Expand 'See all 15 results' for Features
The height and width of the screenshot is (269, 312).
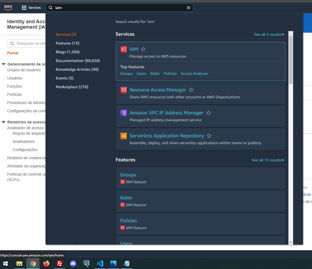(x=268, y=160)
